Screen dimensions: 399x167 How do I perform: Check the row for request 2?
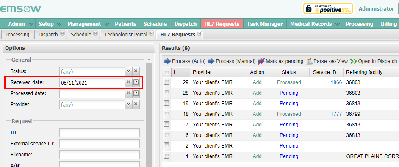(167, 145)
